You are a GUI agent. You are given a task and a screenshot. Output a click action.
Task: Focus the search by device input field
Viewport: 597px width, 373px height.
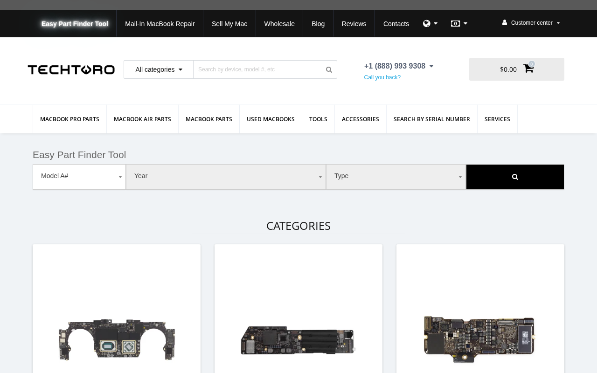click(x=259, y=69)
